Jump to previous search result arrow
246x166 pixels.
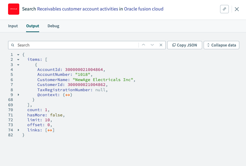click(143, 45)
